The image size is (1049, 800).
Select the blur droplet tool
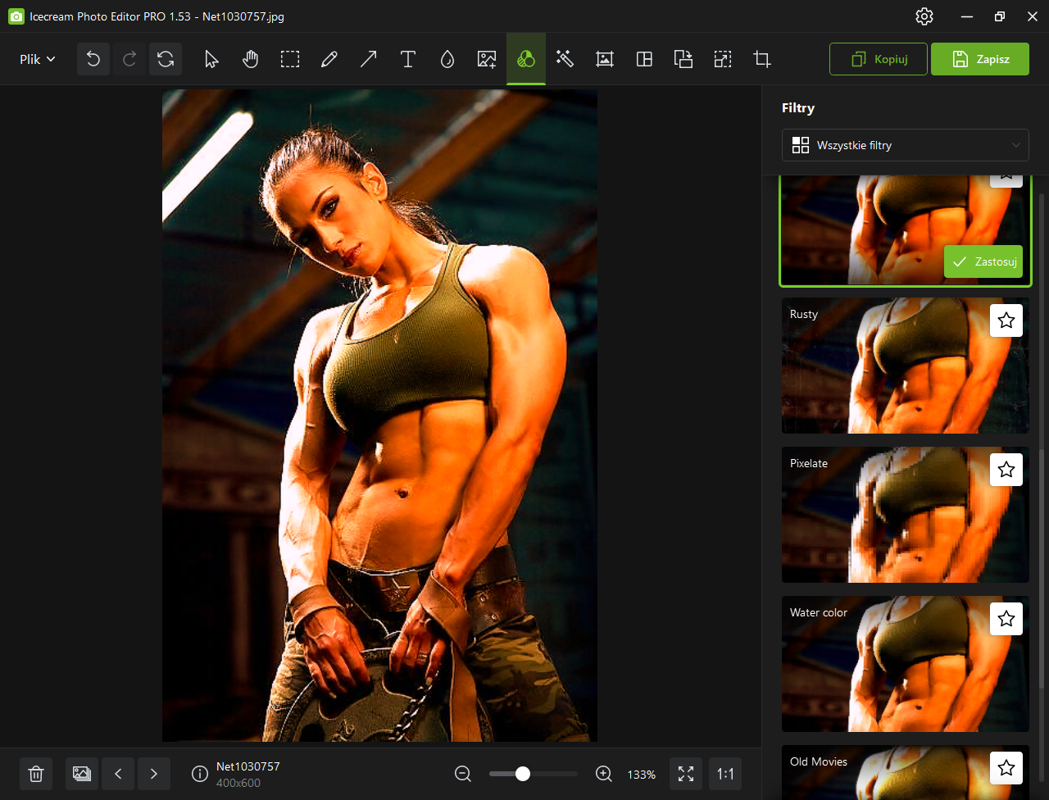[x=447, y=59]
